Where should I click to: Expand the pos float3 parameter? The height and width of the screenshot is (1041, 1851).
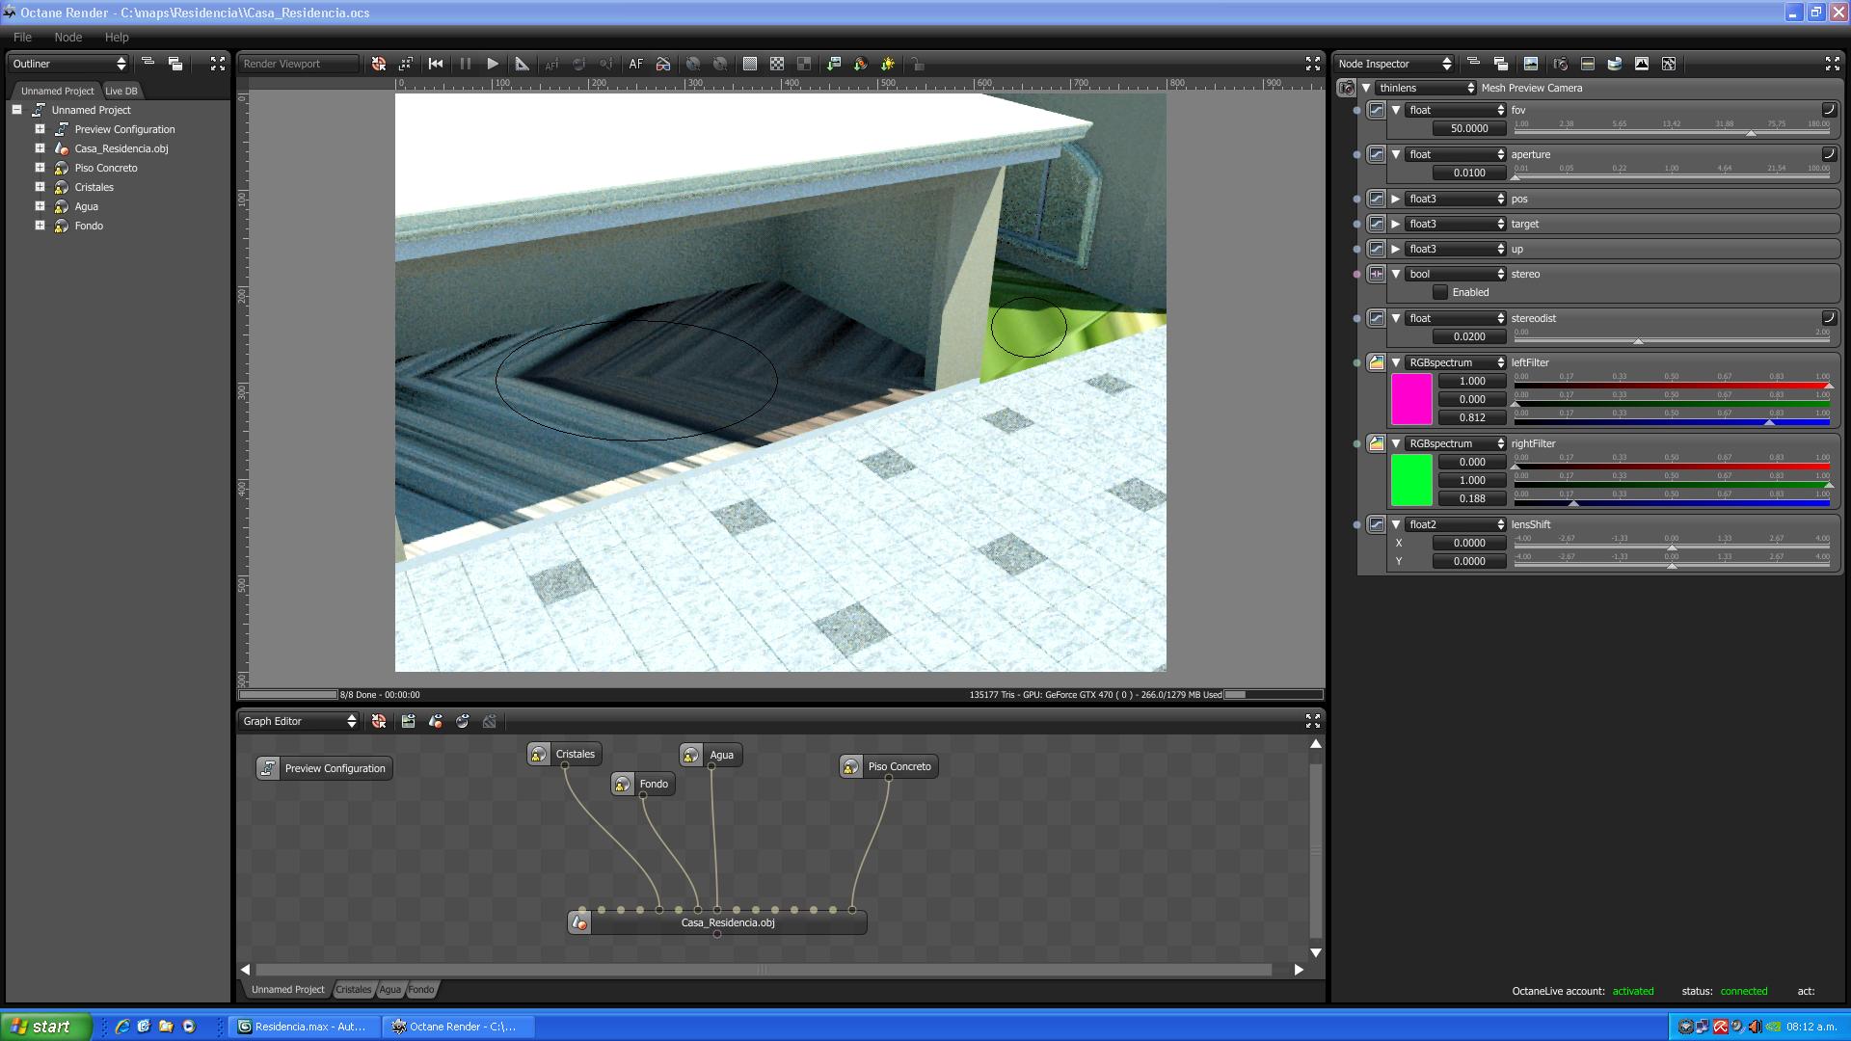tap(1395, 199)
